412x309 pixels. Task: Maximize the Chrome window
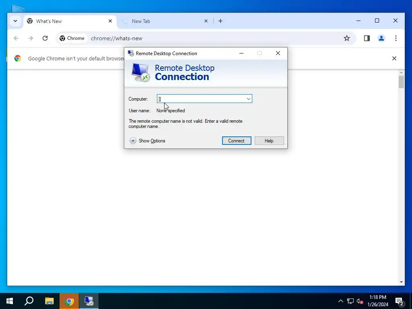[x=377, y=21]
